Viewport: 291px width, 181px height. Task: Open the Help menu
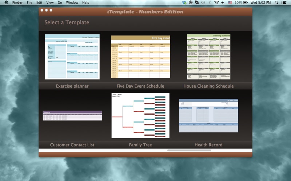tap(86, 3)
